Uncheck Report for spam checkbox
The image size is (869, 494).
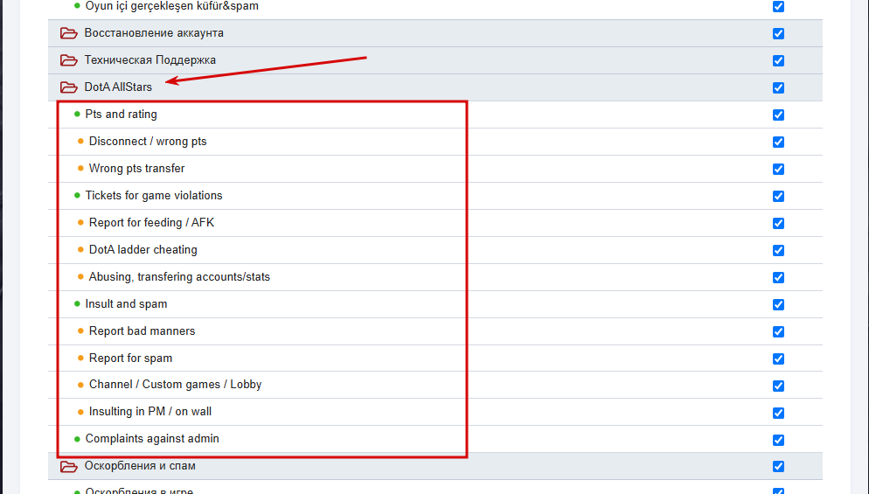(778, 358)
